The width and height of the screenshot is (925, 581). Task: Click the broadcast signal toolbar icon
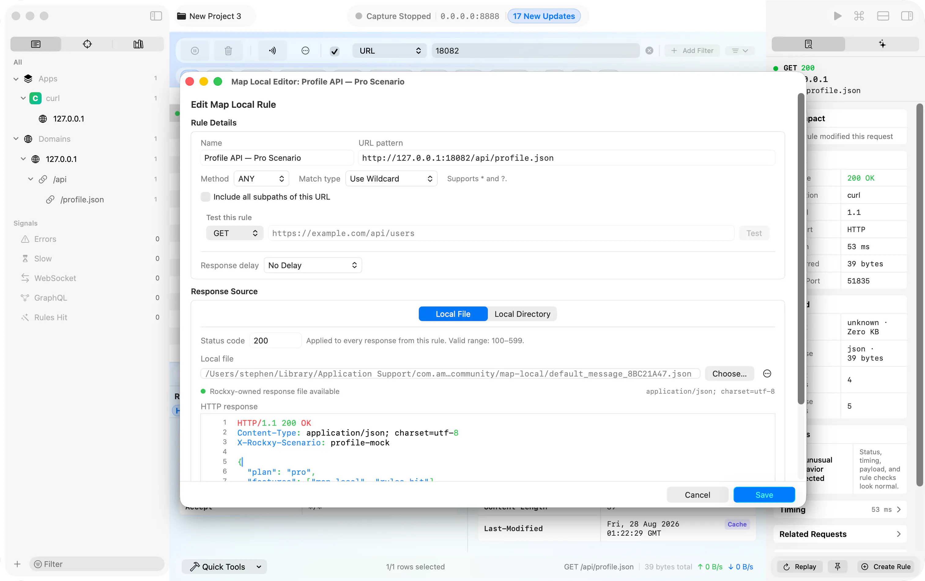point(272,51)
